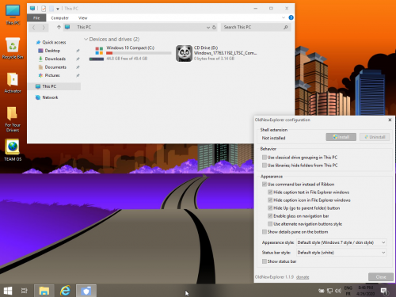This screenshot has height=297, width=396.
Task: Open the taskbar clock and date
Action: click(x=365, y=291)
